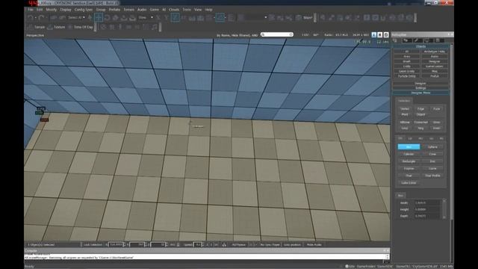Screen dimensions: 478x269
Task: Open the undo history dropdown arrow
Action: pyautogui.click(x=36, y=18)
